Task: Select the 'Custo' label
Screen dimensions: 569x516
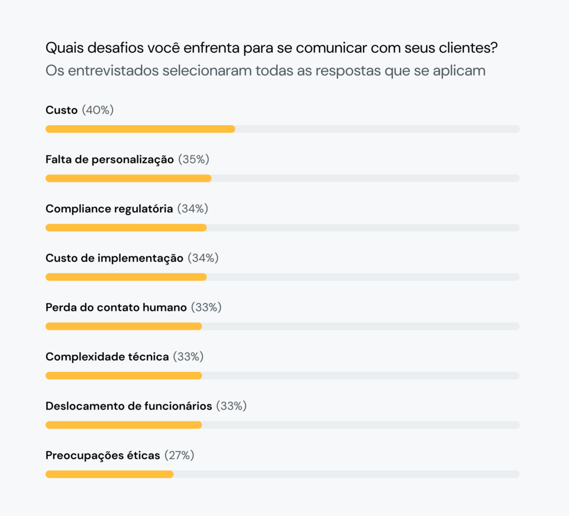Action: 62,110
